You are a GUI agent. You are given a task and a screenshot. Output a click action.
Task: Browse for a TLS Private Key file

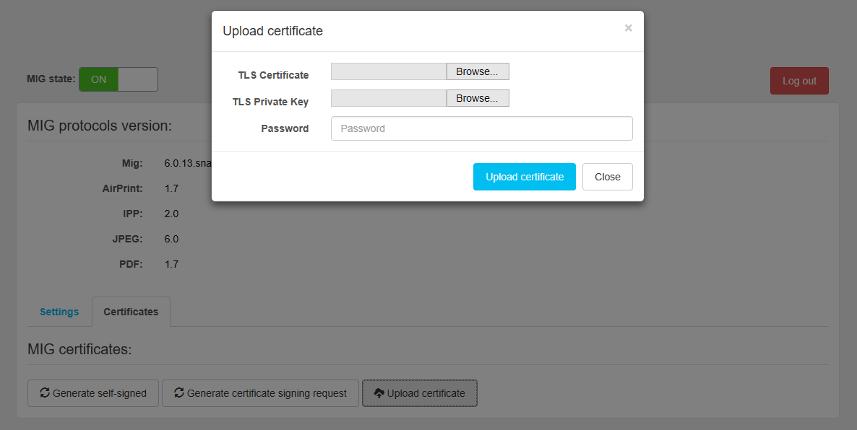(477, 98)
